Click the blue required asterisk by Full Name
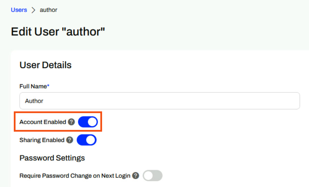 (x=48, y=86)
